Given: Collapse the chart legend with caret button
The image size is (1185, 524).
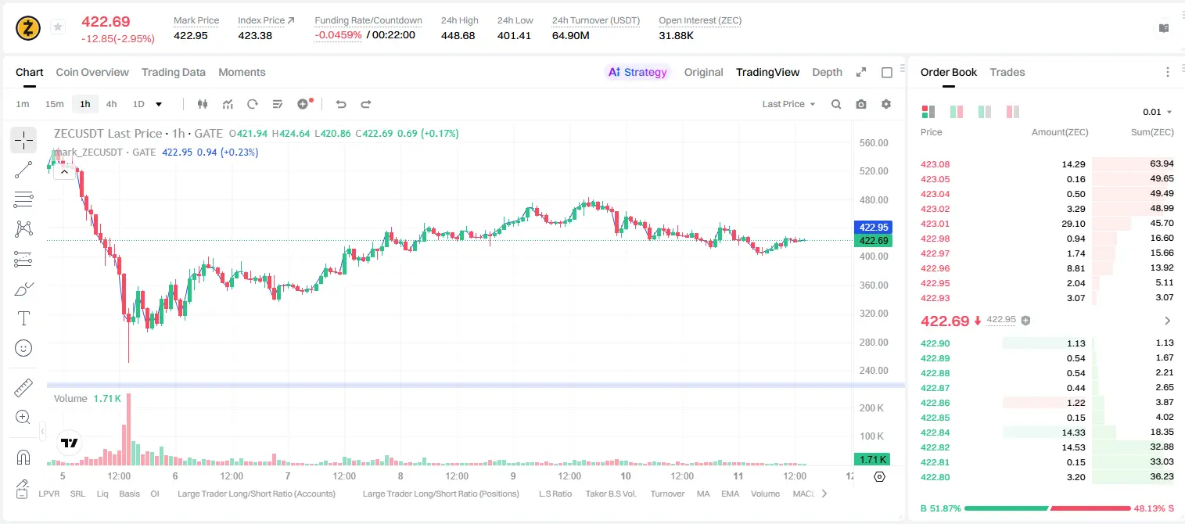Looking at the screenshot, I should pyautogui.click(x=64, y=171).
